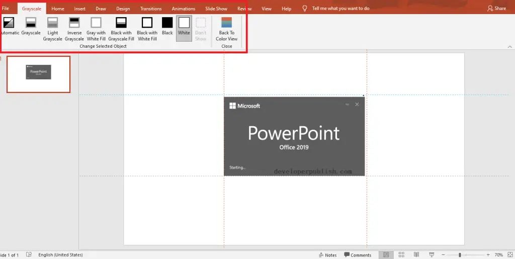Switch to Reading View
The image size is (515, 259).
[416, 255]
